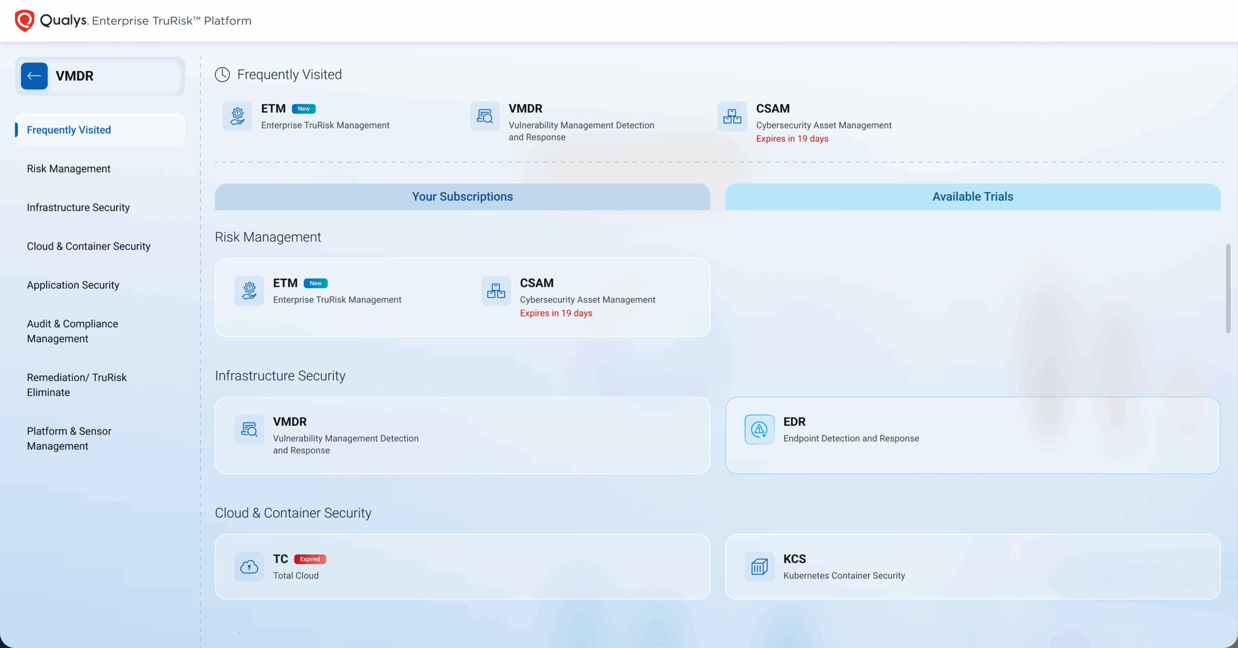
Task: Open Cloud & Container Security in the sidebar
Action: click(88, 246)
